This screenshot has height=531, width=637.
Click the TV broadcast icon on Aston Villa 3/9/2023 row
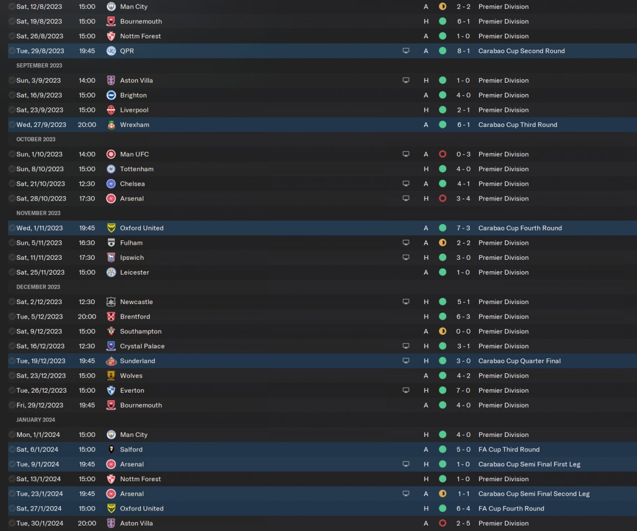pyautogui.click(x=406, y=80)
